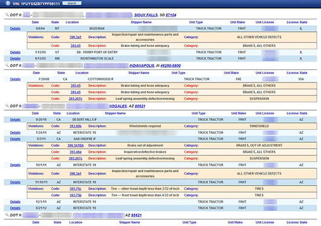
Task: Click first 393.45 code under Cottonwood
Action: pos(76,86)
